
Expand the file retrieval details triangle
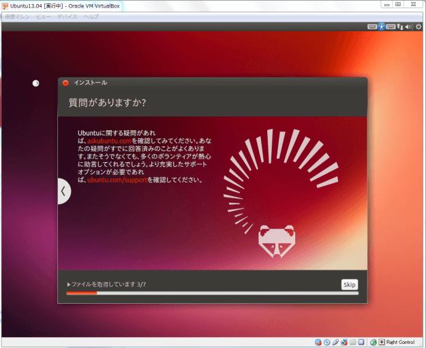[69, 284]
